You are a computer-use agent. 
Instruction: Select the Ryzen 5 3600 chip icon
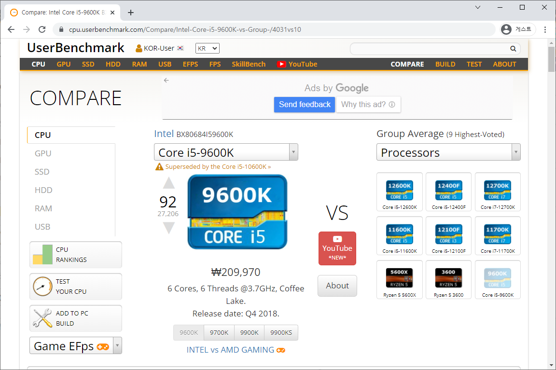point(448,278)
